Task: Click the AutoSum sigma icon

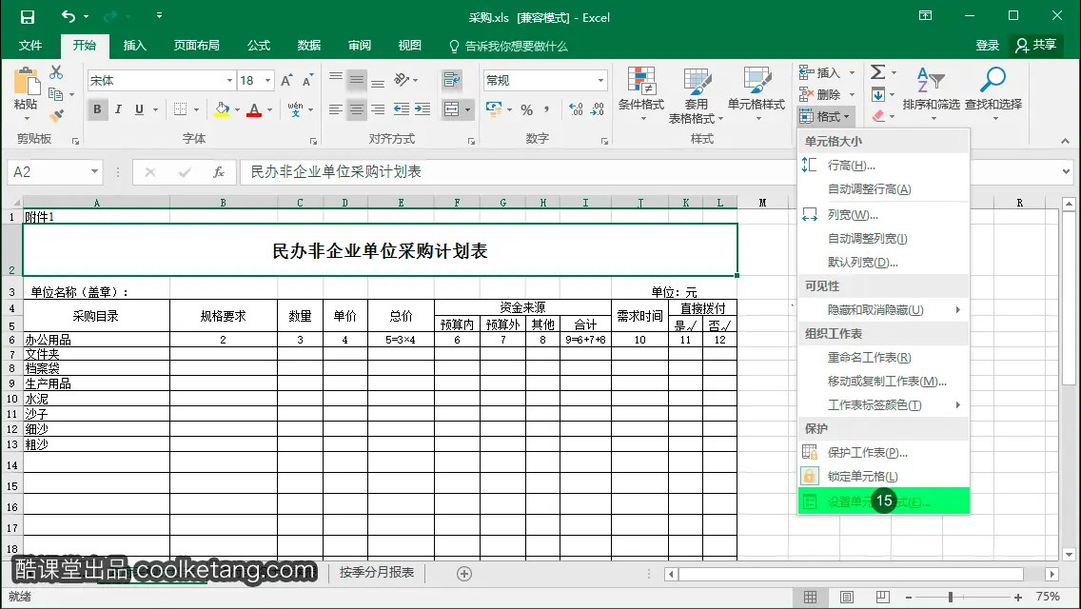Action: (x=877, y=71)
